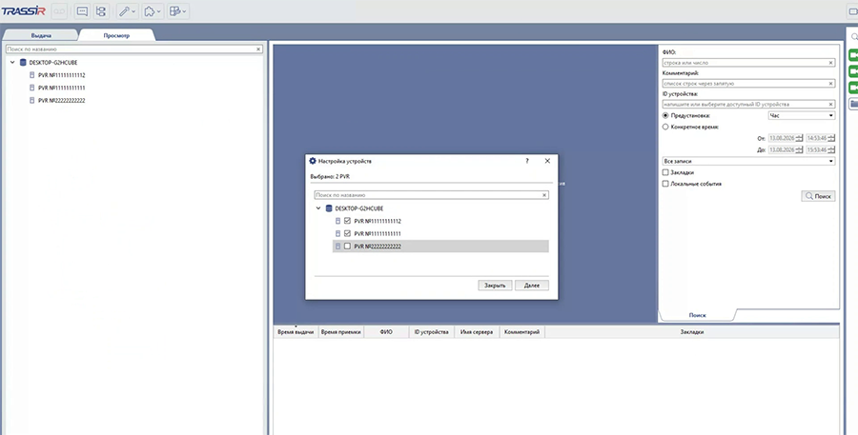Screen dimensions: 858x435
Task: Open the voicemail-style recorder toolbar icon
Action: [x=59, y=11]
